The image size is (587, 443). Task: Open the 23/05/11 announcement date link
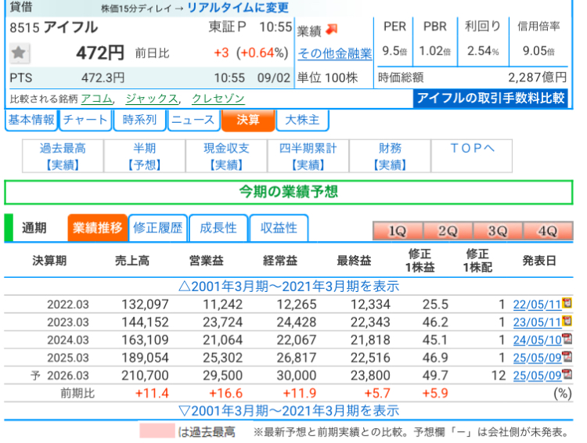pyautogui.click(x=537, y=322)
